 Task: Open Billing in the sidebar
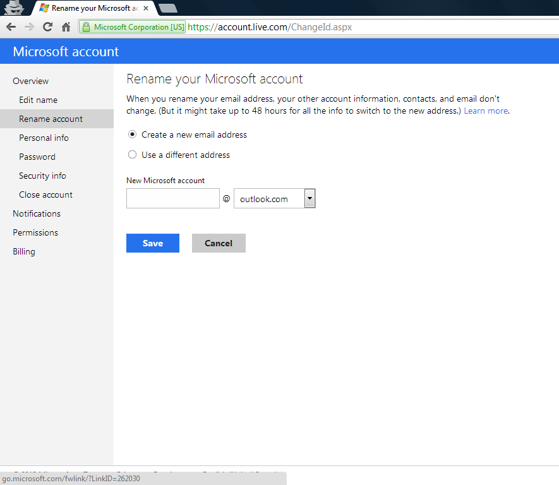pyautogui.click(x=24, y=251)
